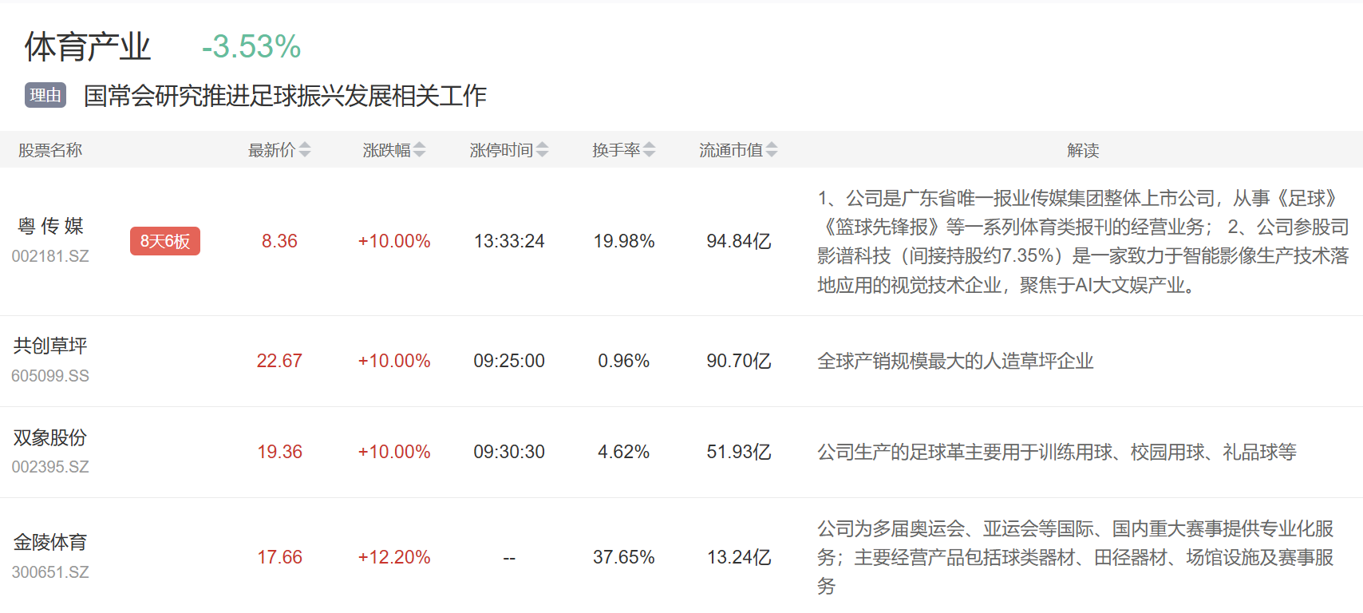Click stock code 605099.SS

point(50,376)
